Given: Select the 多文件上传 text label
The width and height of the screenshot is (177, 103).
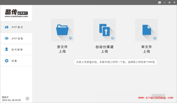Looking at the screenshot, I should 62,49.
